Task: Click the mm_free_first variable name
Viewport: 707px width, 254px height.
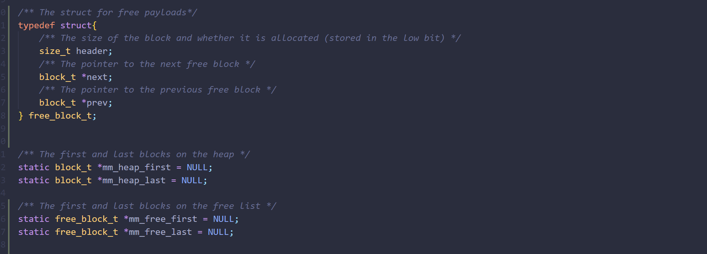Action: (x=163, y=219)
